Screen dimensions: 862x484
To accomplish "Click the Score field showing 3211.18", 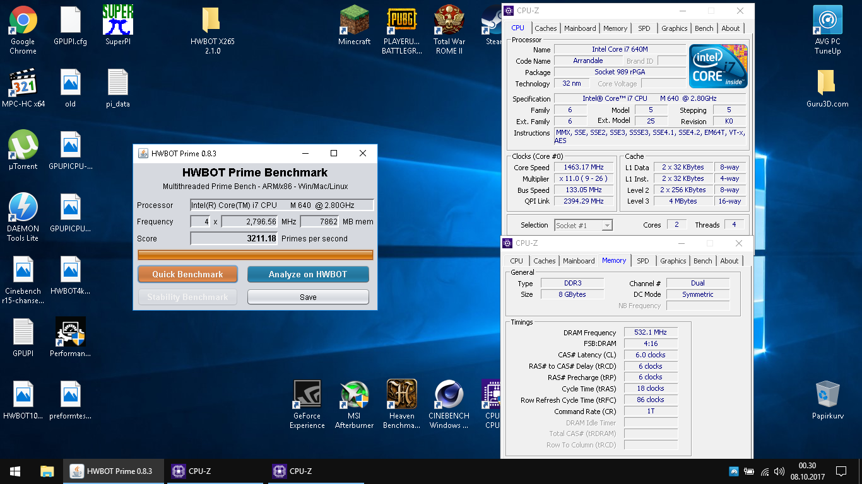I will (x=234, y=239).
